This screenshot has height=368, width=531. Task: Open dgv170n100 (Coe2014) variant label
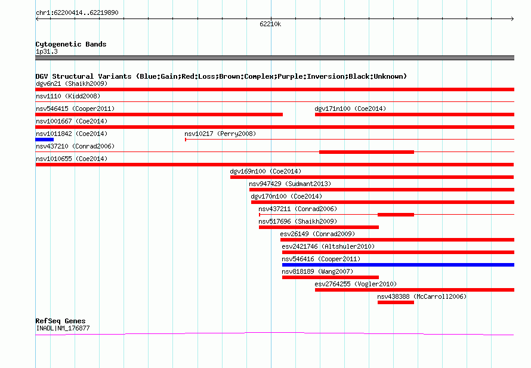pos(286,196)
